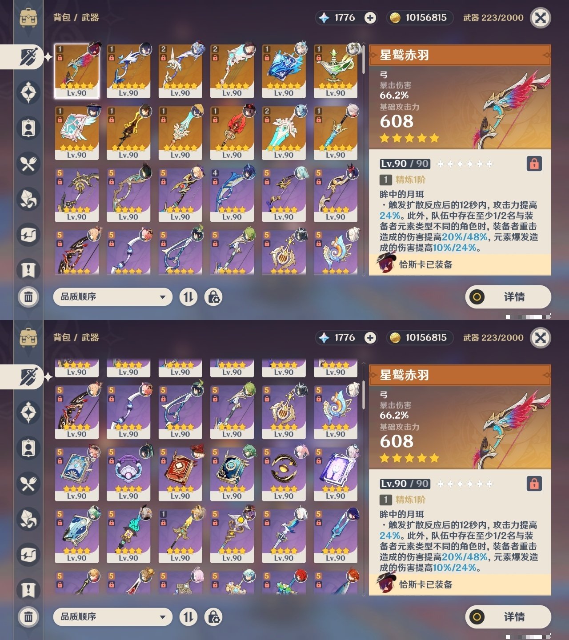Image resolution: width=569 pixels, height=640 pixels.
Task: Open the top Weapons category tab
Action: click(x=28, y=57)
